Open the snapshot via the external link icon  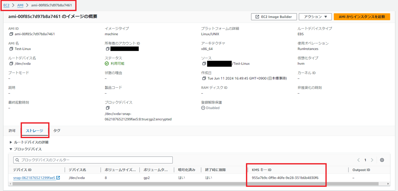click(x=58, y=178)
